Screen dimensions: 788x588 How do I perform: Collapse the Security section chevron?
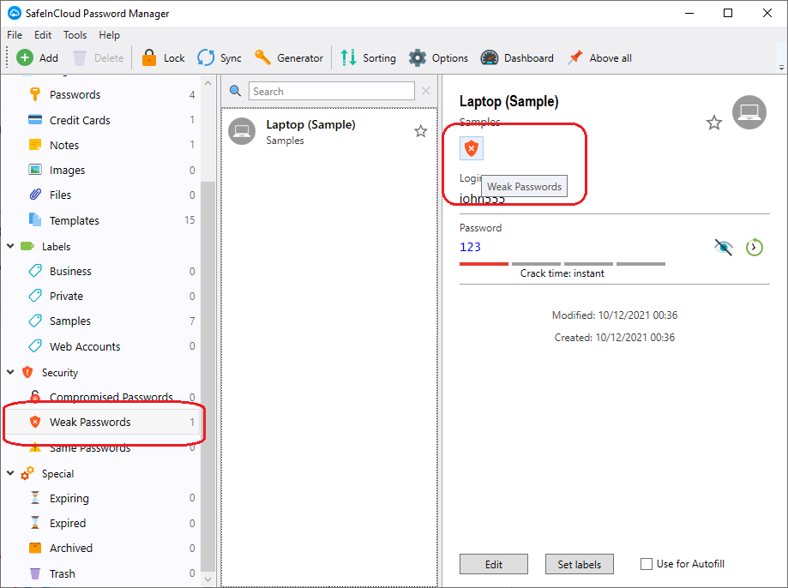point(10,372)
